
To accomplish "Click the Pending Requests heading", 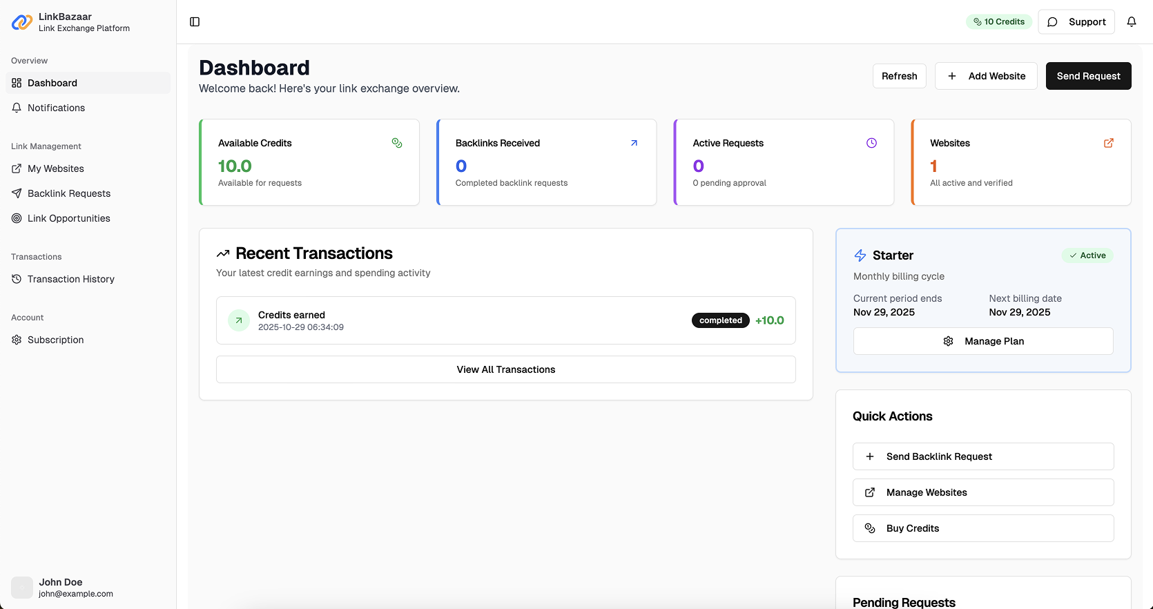I will tap(904, 602).
